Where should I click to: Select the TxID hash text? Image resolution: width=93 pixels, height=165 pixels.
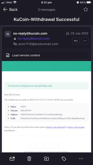click(53, 118)
